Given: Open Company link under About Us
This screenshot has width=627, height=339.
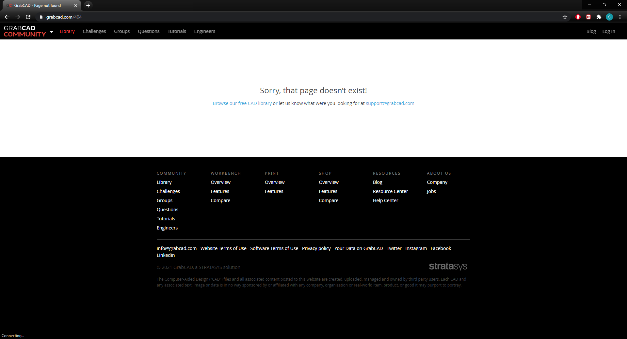Looking at the screenshot, I should click(x=437, y=182).
